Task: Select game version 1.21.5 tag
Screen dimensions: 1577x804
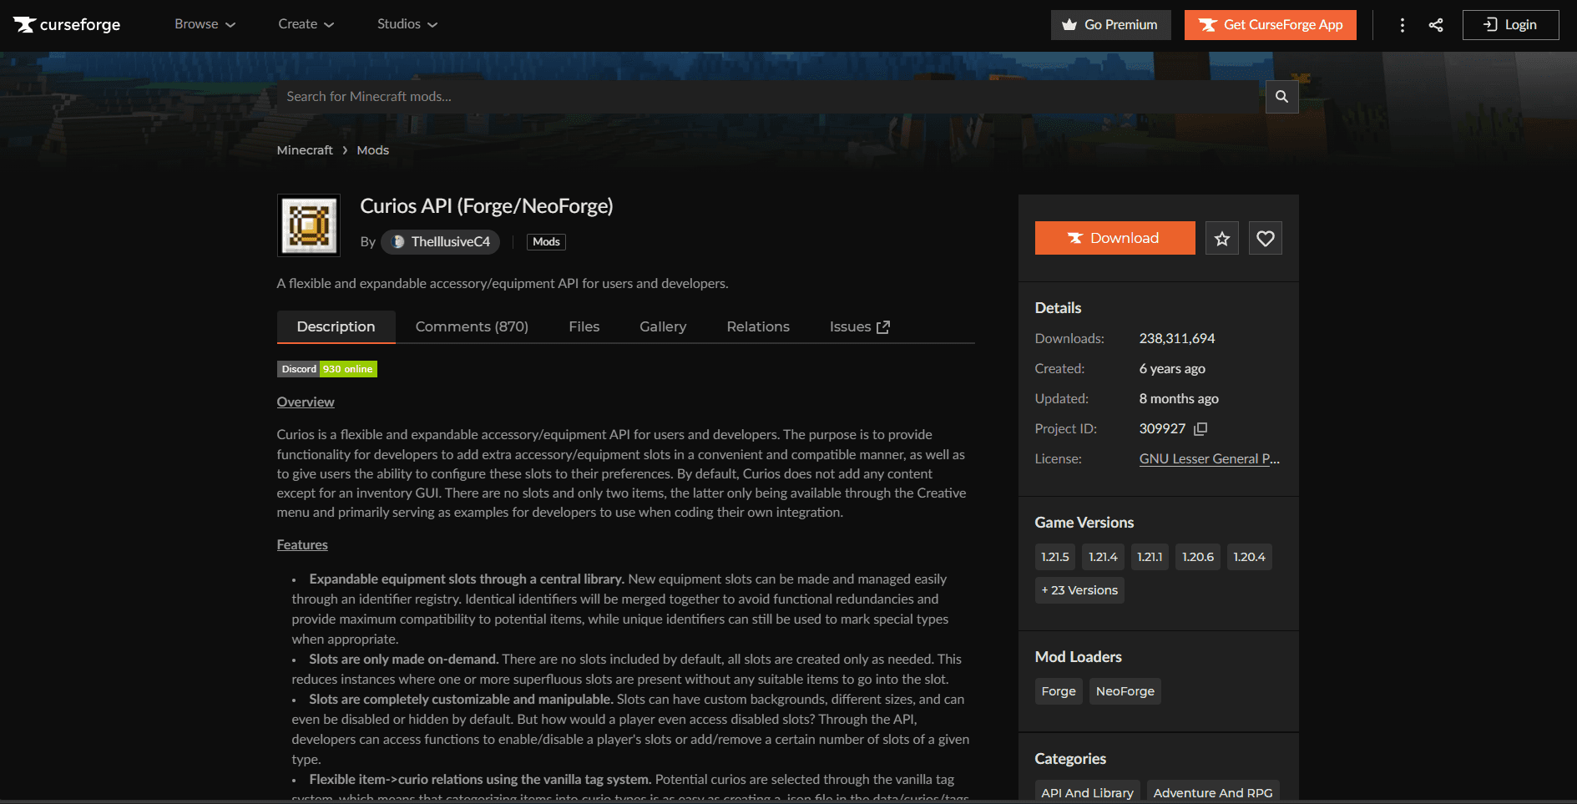Action: tap(1055, 557)
